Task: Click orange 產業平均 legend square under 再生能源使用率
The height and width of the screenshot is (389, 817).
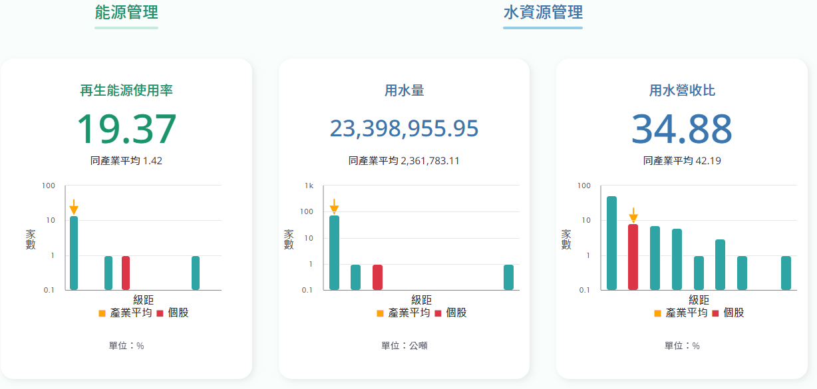Action: [x=101, y=313]
